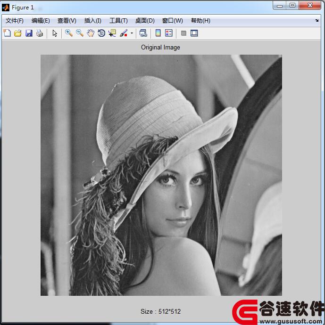The image size is (325, 325).
Task: Click the Open File folder icon
Action: [18, 33]
